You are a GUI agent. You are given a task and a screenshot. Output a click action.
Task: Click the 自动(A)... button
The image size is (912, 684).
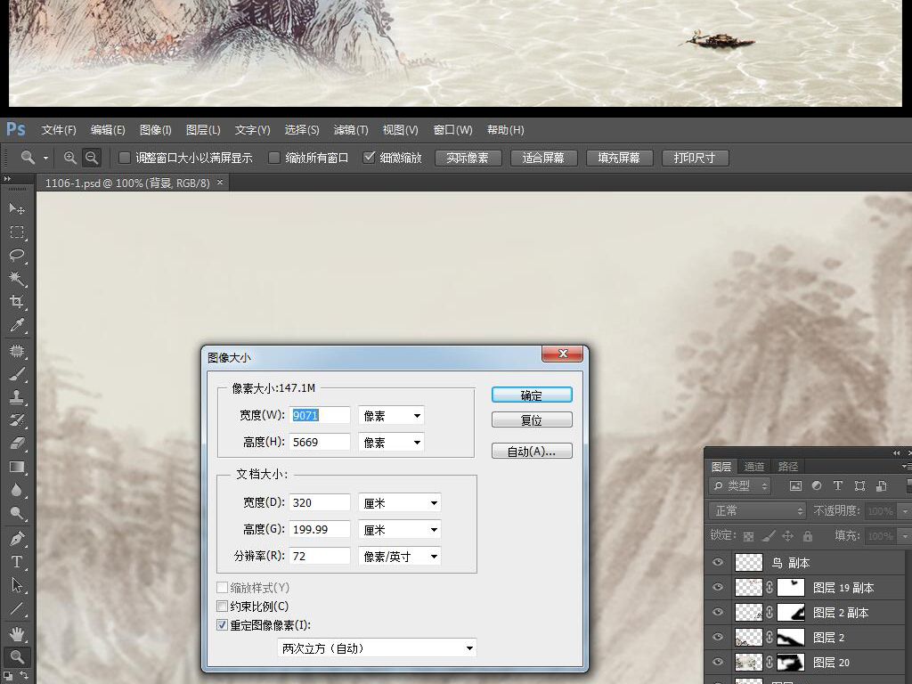point(532,452)
